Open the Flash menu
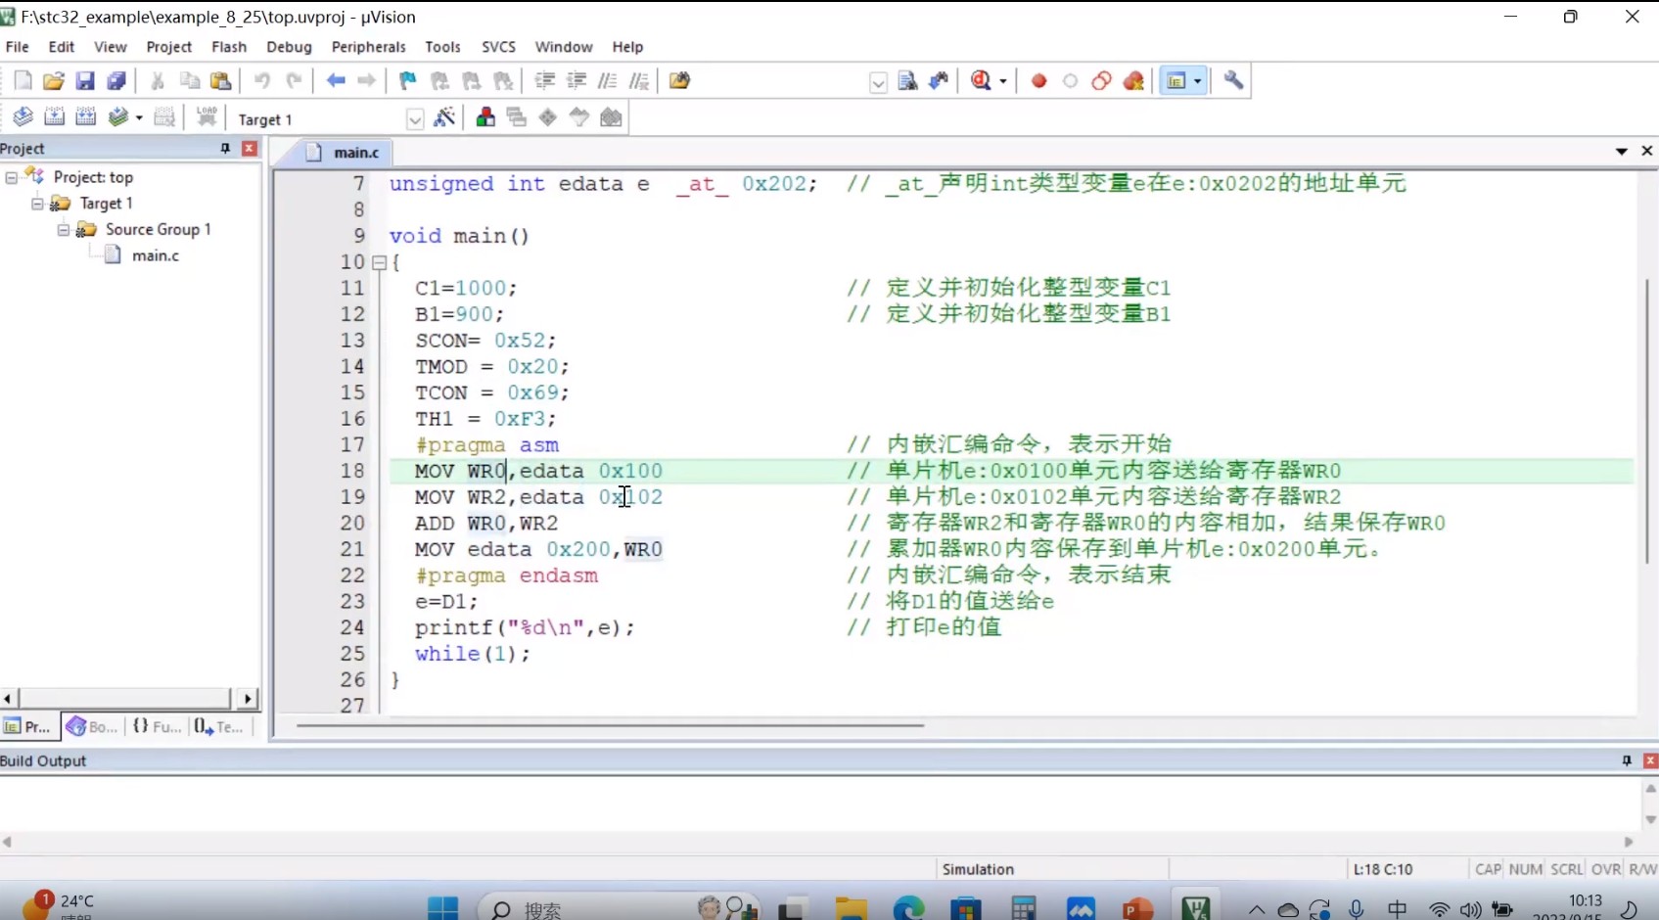Screen dimensions: 1659x920 (229, 47)
